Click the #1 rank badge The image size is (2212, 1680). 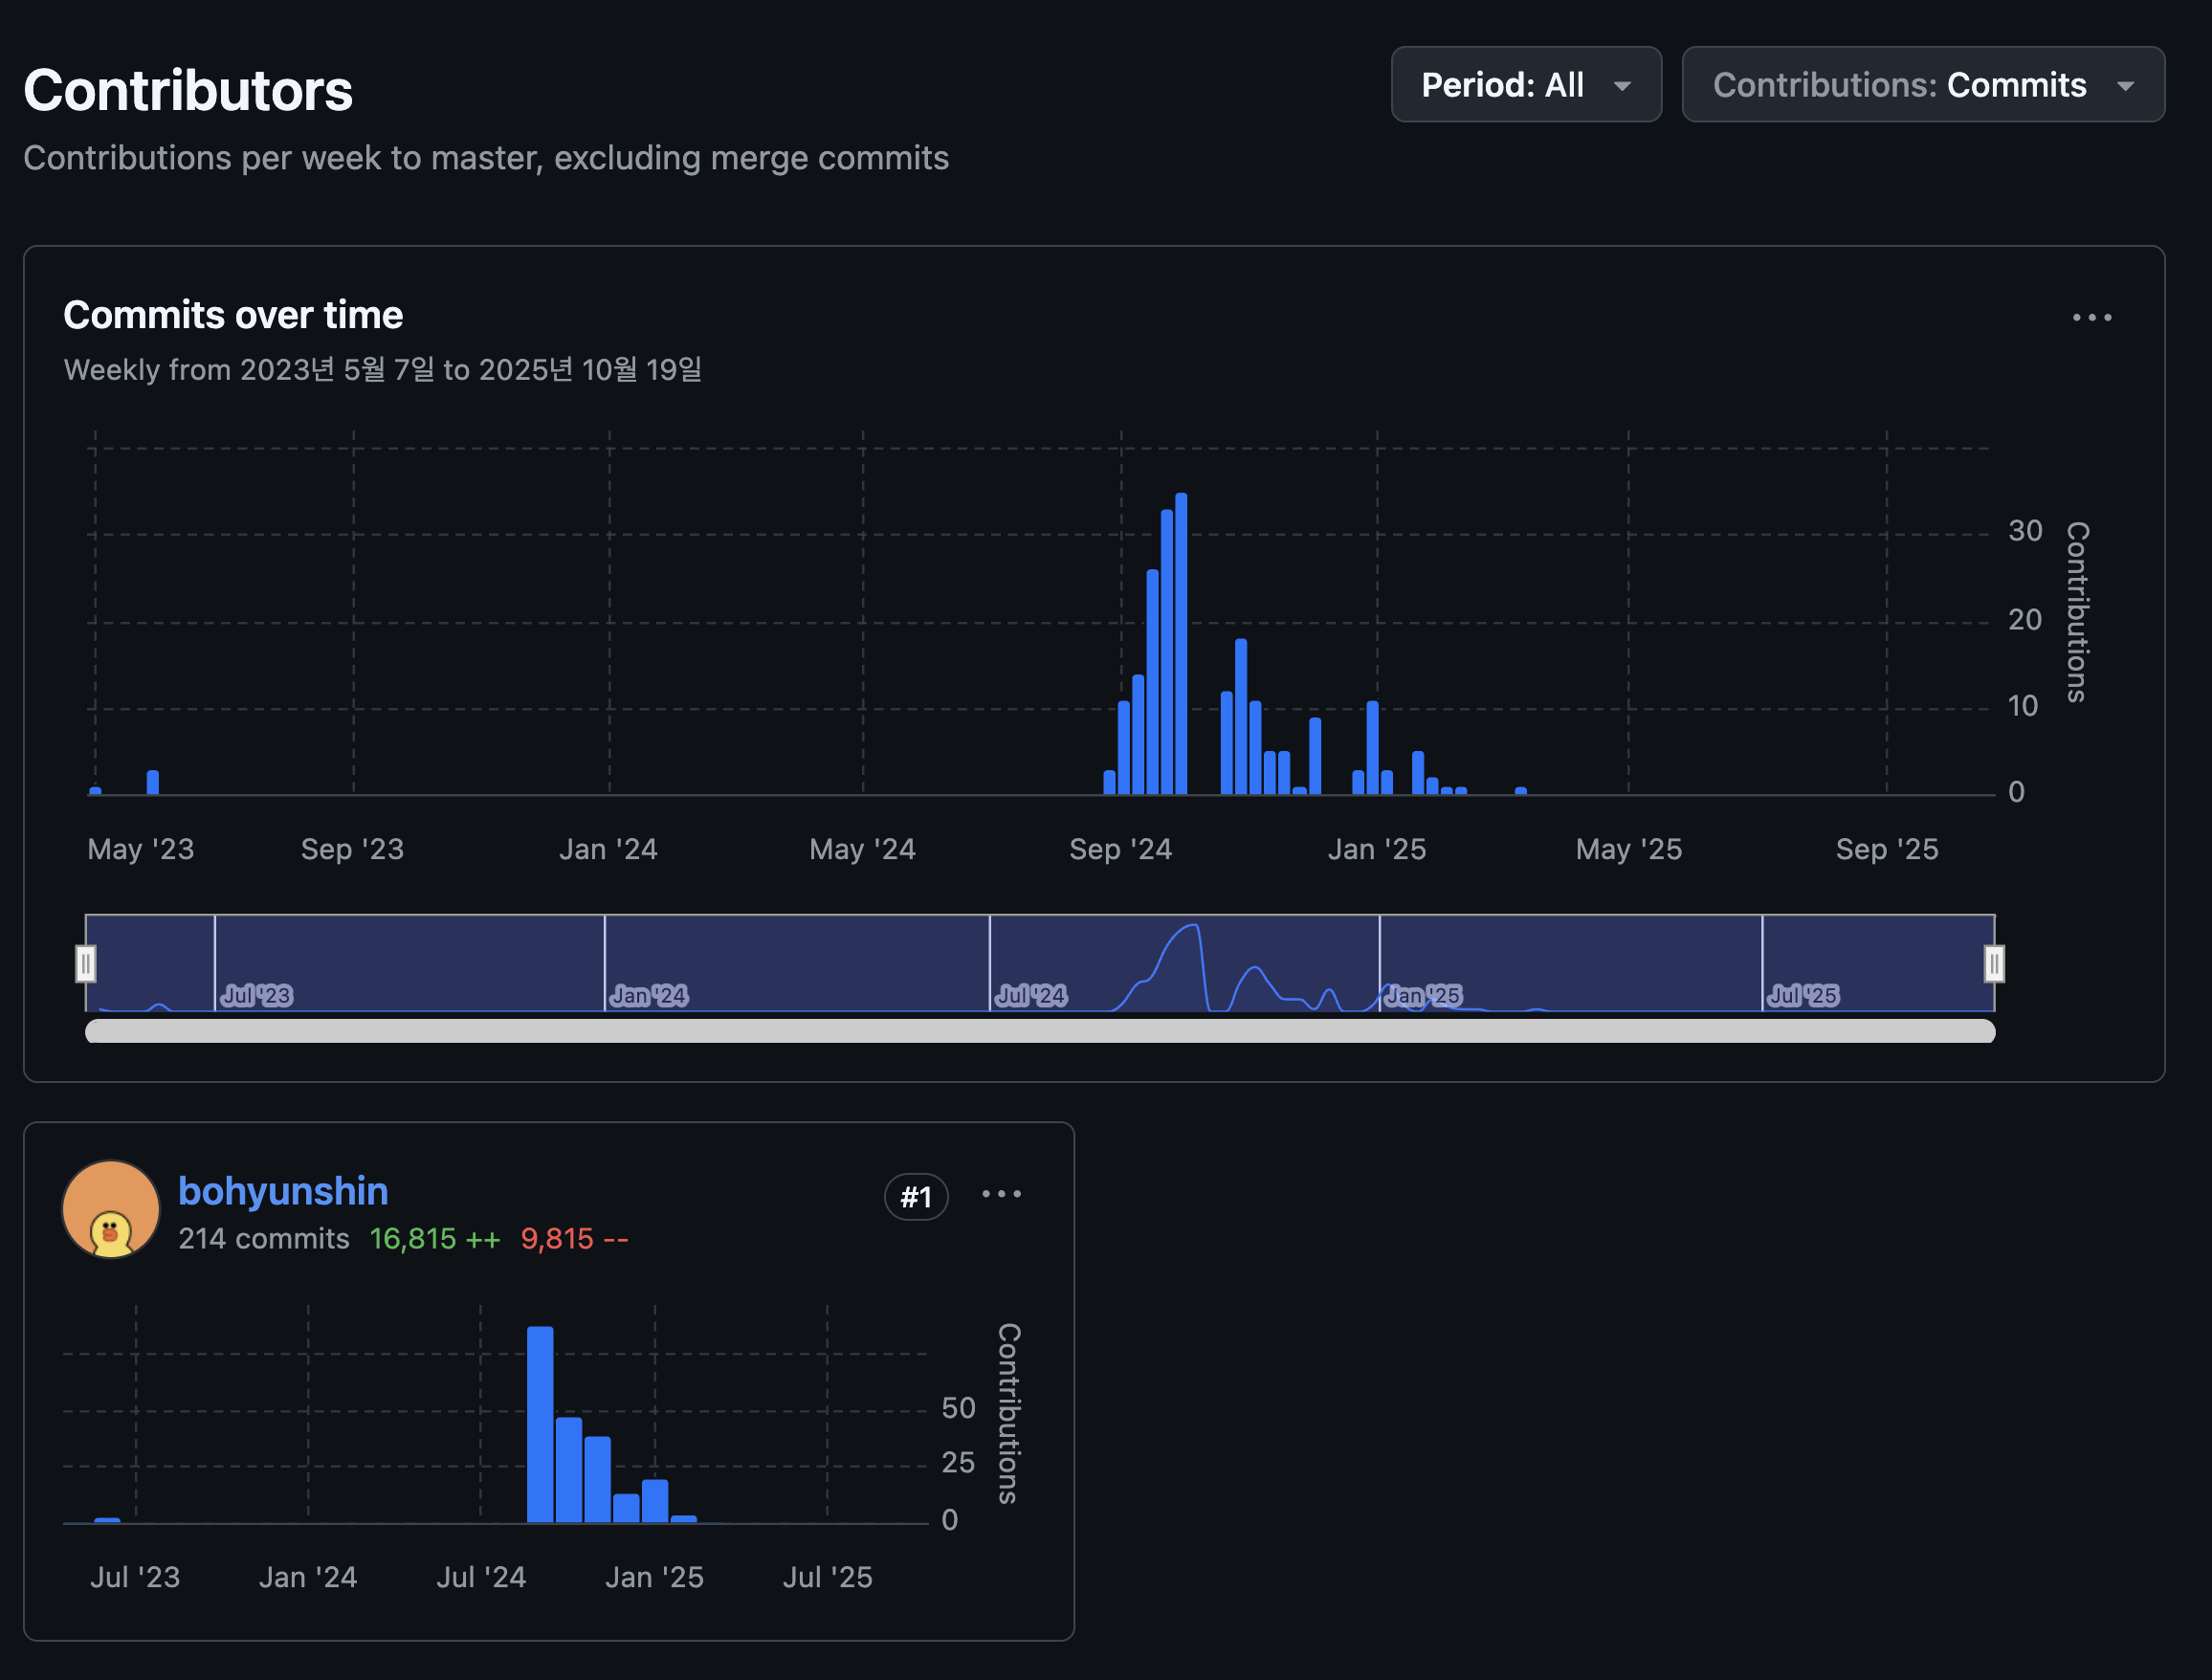915,1197
